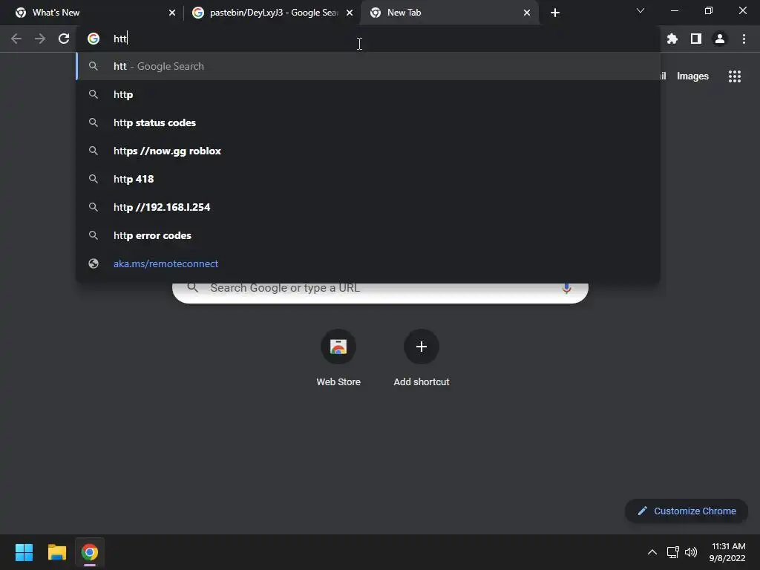Viewport: 760px width, 570px height.
Task: Open the Web Store shortcut
Action: 338,347
